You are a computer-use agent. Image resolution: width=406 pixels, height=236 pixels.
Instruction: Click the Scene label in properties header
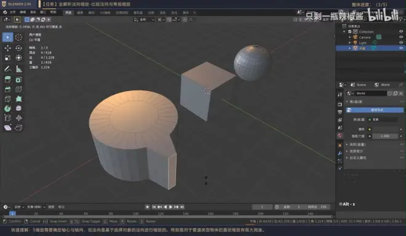click(361, 85)
